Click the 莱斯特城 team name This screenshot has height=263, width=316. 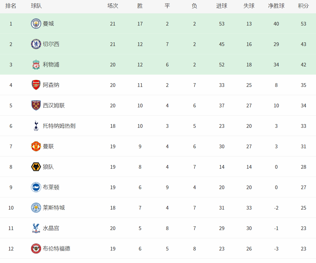click(x=54, y=208)
